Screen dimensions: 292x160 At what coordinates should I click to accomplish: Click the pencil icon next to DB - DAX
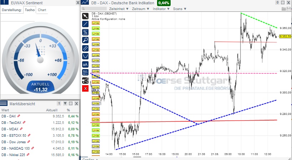coord(19,116)
